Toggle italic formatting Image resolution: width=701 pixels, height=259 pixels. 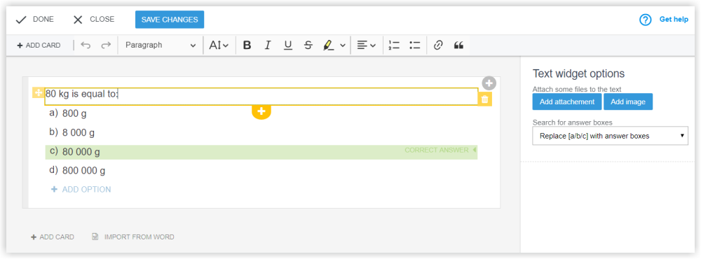[267, 45]
